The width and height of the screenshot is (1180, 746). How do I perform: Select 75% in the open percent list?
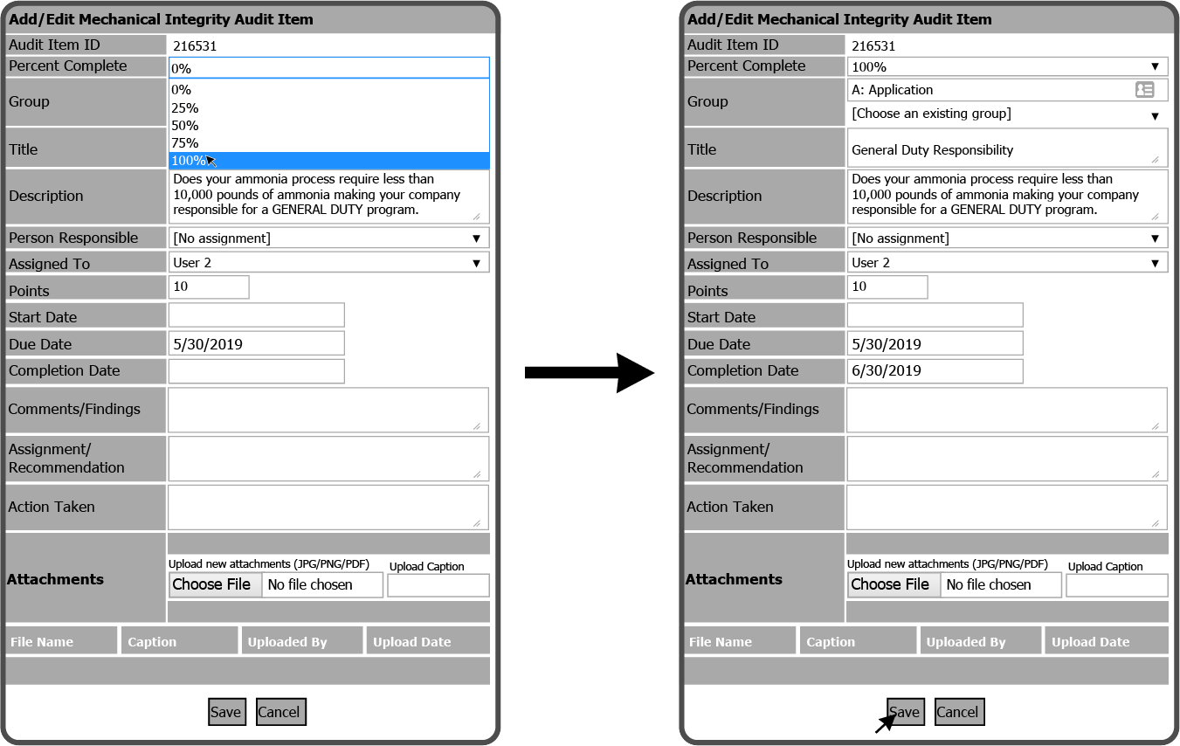pyautogui.click(x=328, y=143)
